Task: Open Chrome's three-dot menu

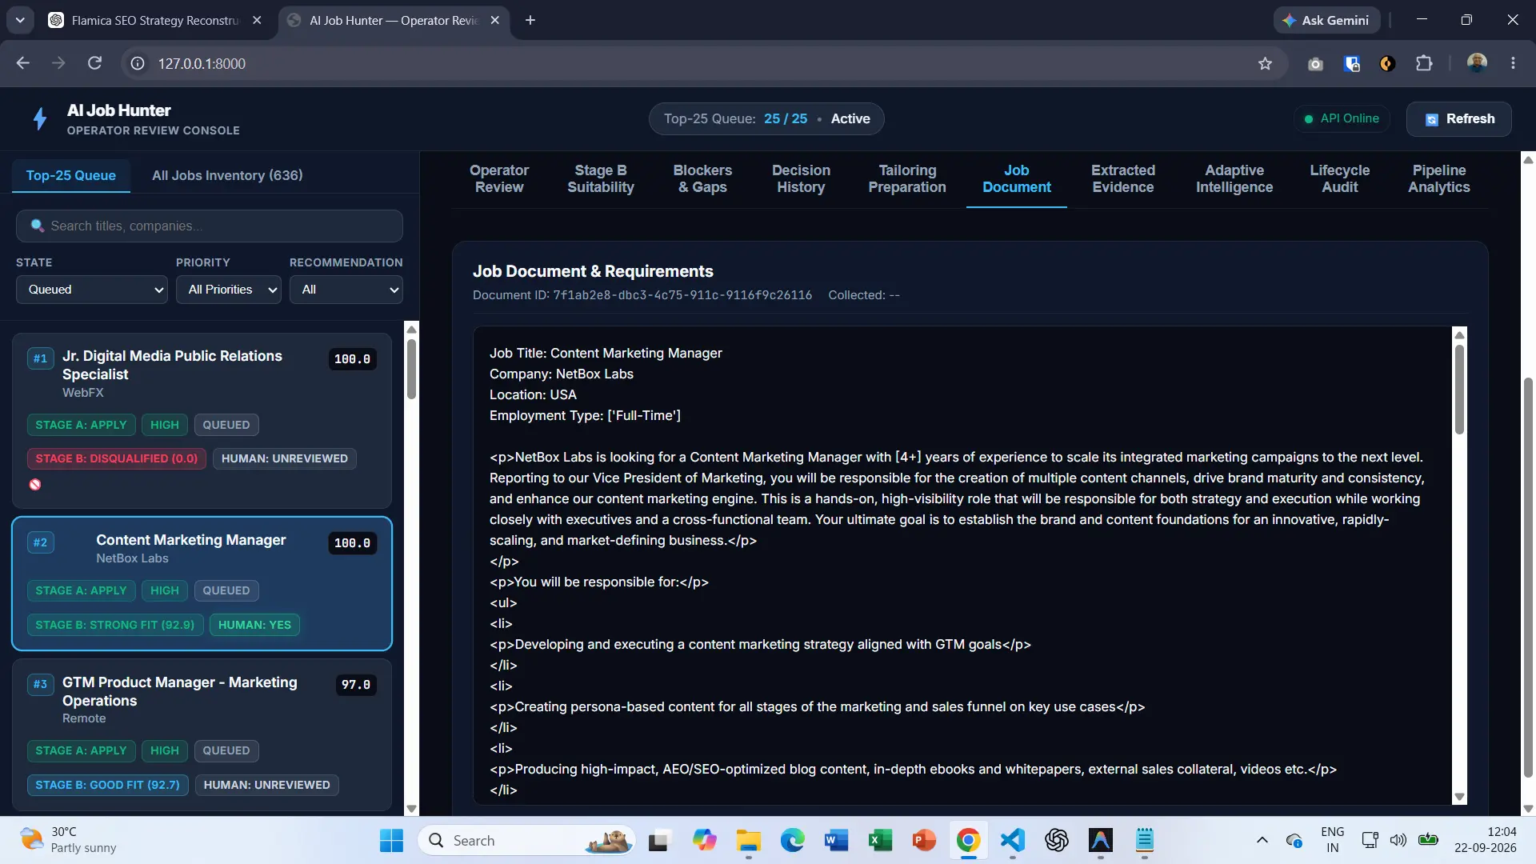Action: coord(1513,63)
